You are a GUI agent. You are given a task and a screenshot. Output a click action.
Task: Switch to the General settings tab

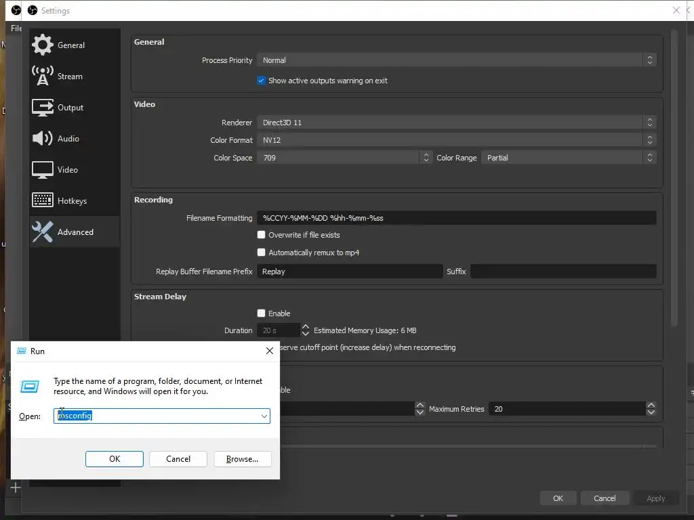click(75, 45)
